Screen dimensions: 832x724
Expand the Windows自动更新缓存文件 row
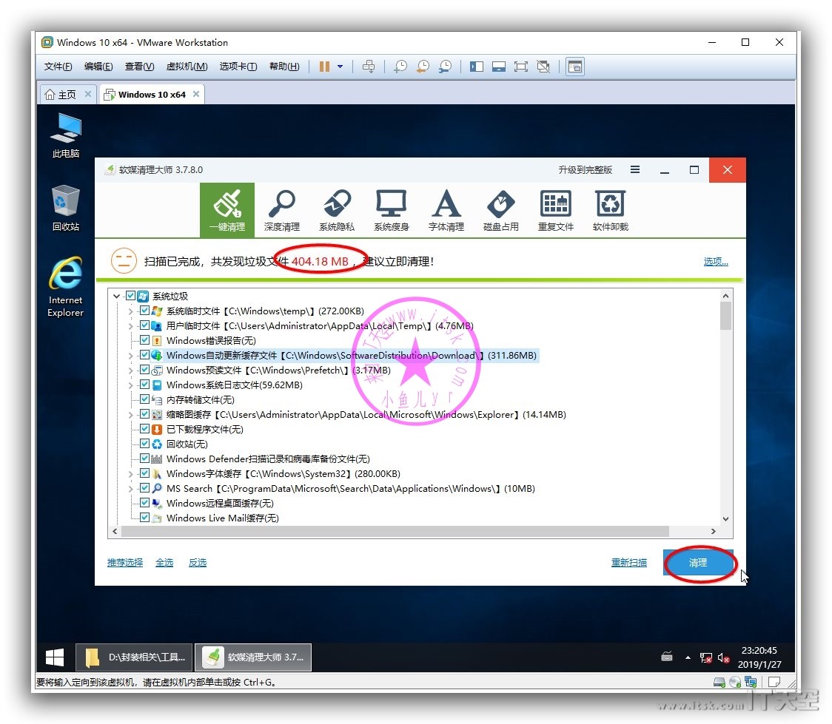[130, 356]
